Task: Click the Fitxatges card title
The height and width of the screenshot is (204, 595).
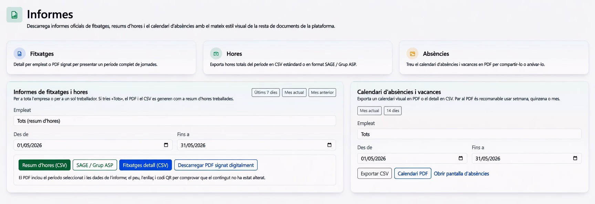Action: [x=42, y=54]
